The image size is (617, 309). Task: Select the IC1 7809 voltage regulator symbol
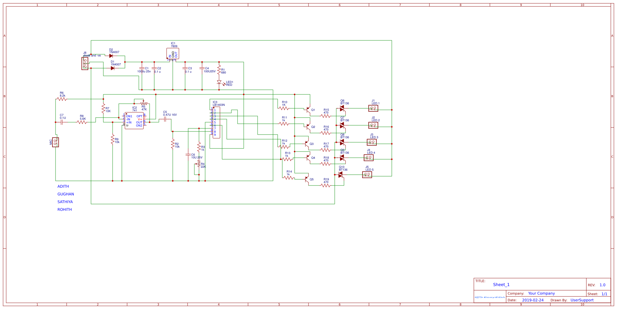pos(172,54)
